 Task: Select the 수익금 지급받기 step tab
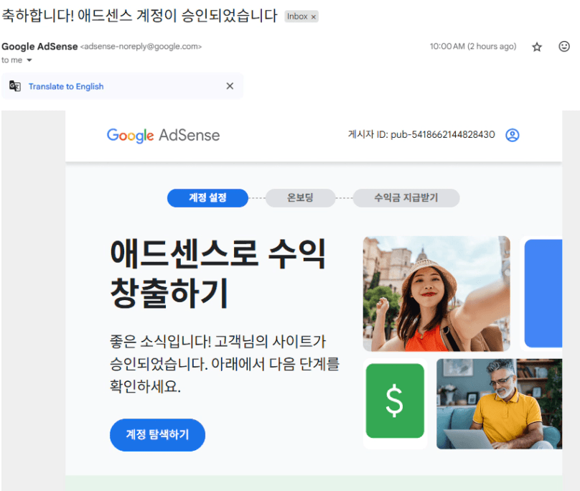(406, 198)
